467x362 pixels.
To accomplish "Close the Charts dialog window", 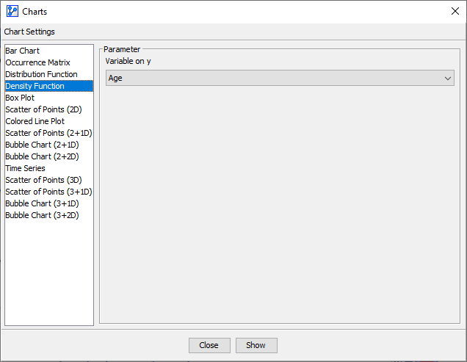I will tap(455, 11).
